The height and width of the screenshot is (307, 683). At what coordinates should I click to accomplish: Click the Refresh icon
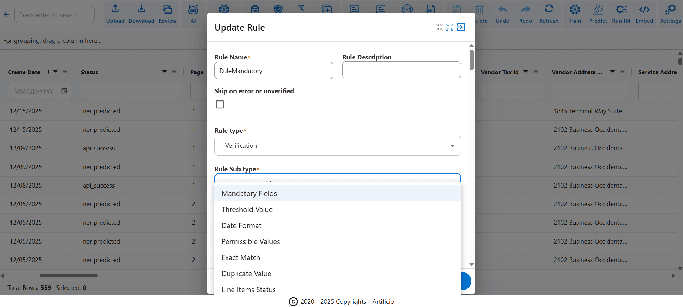tap(548, 14)
